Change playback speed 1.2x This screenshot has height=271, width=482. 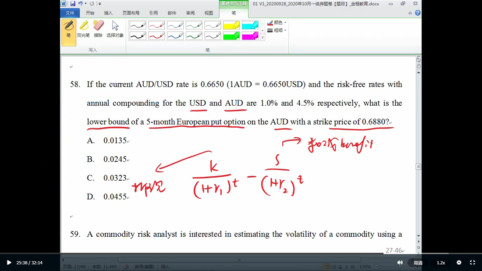tap(441, 263)
